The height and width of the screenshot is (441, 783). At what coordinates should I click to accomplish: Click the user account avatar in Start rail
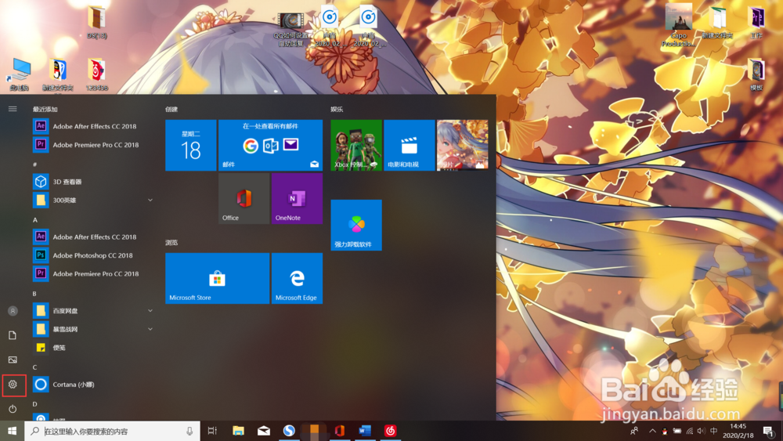coord(13,311)
